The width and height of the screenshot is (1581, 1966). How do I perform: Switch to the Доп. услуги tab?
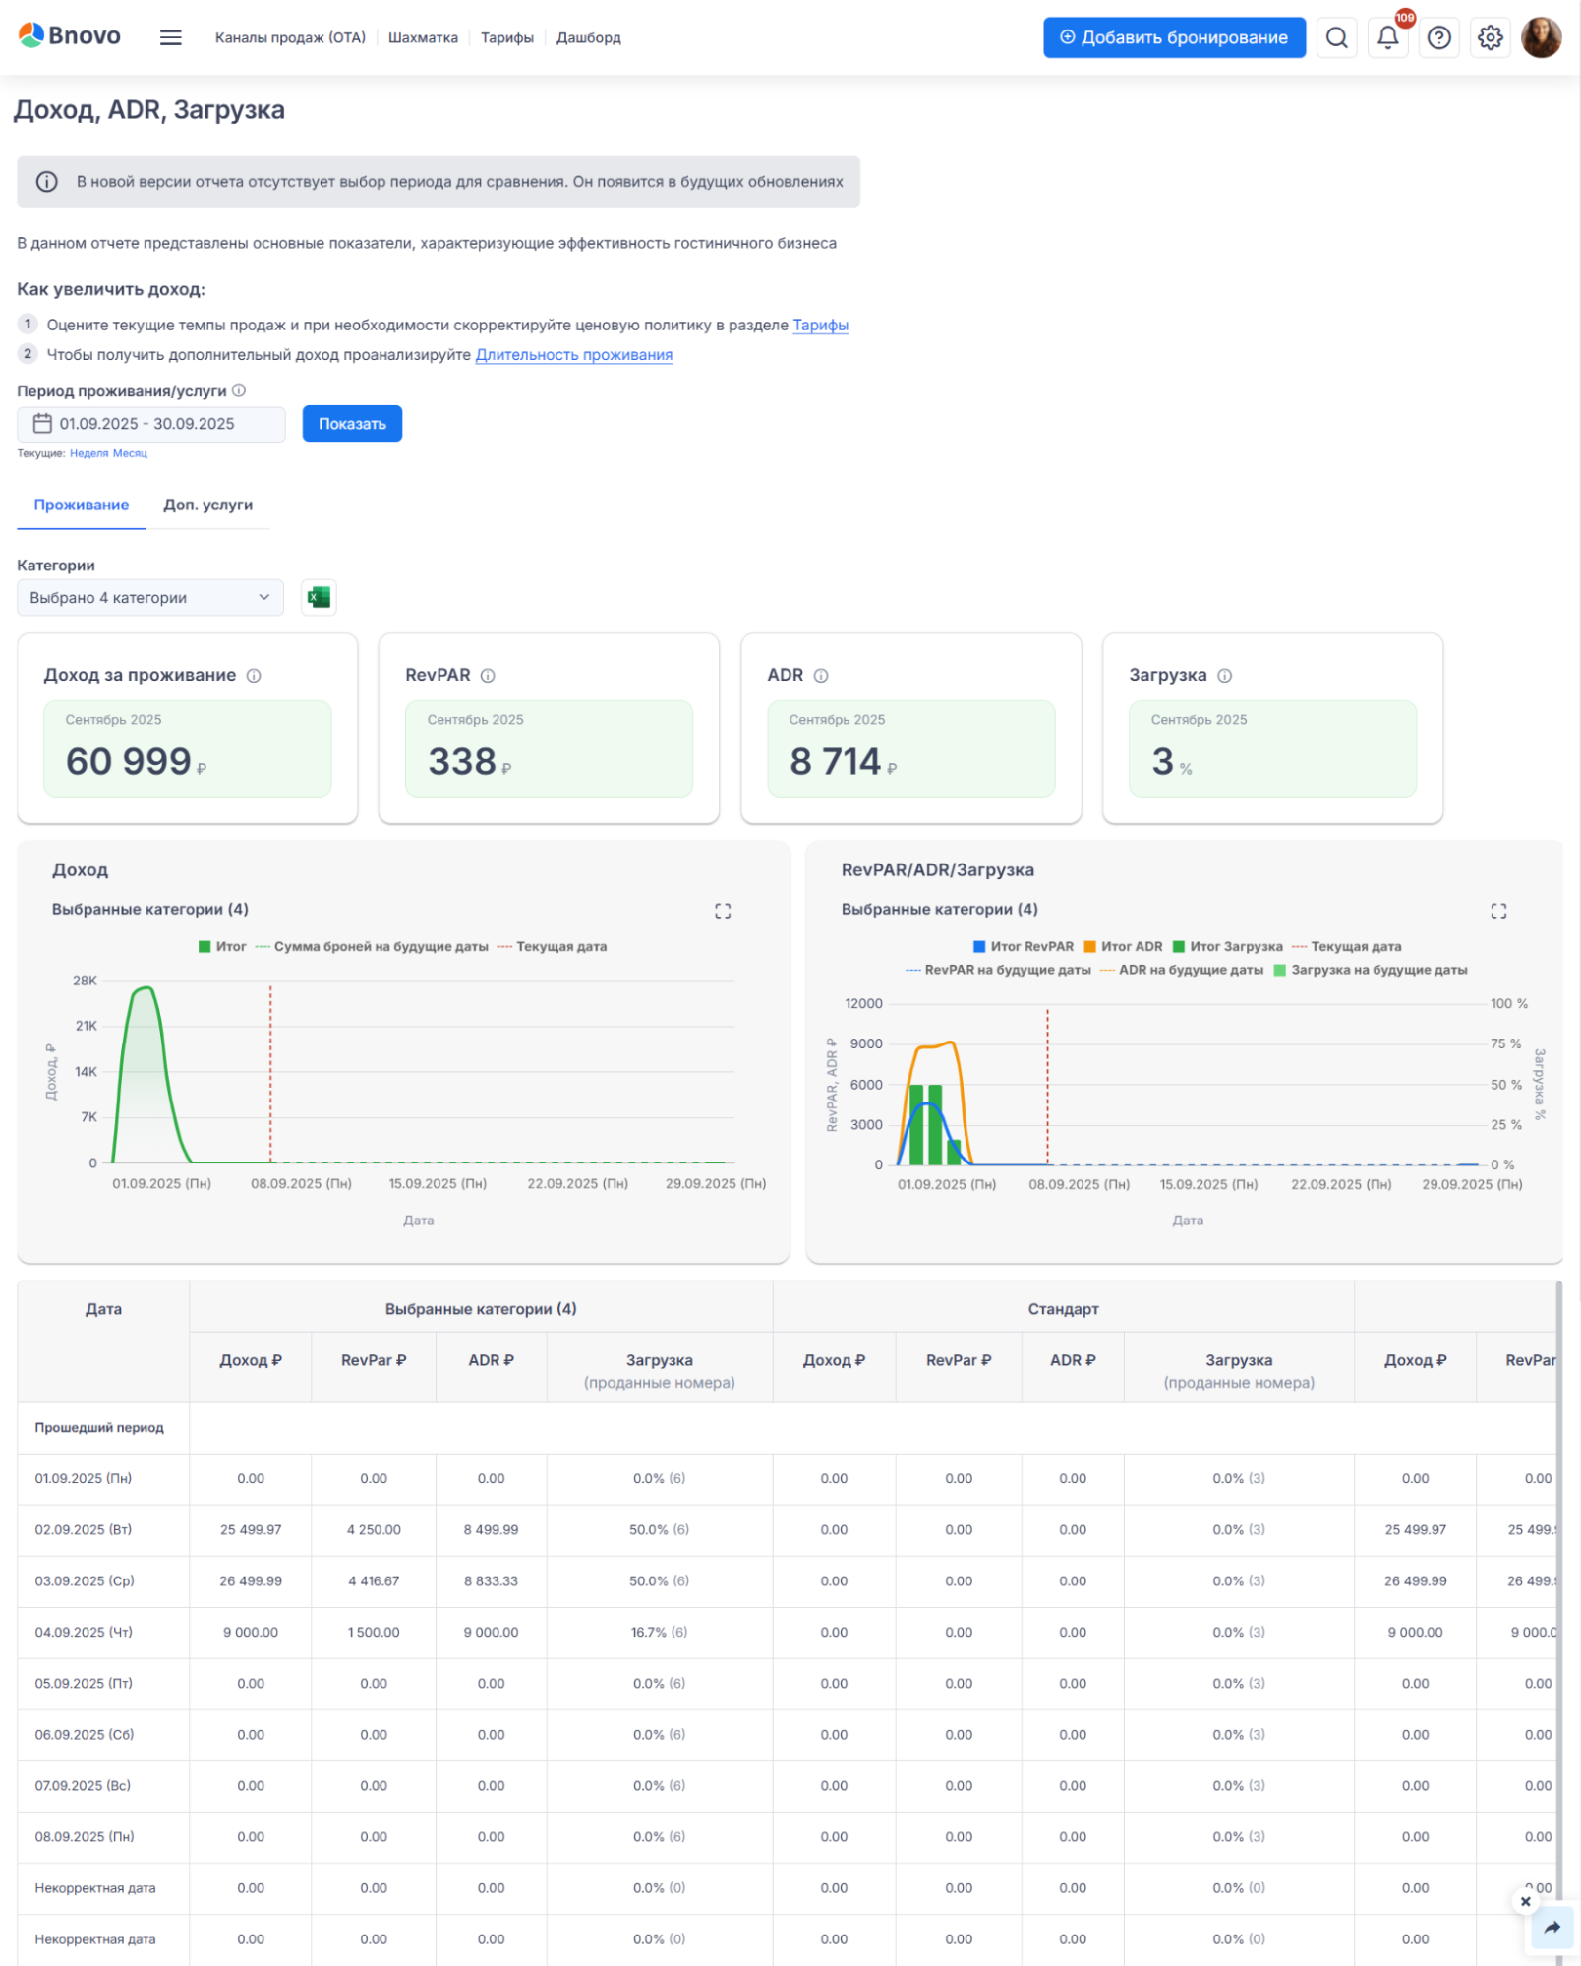coord(207,505)
